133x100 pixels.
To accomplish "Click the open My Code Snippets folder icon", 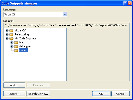I will click(x=12, y=38).
